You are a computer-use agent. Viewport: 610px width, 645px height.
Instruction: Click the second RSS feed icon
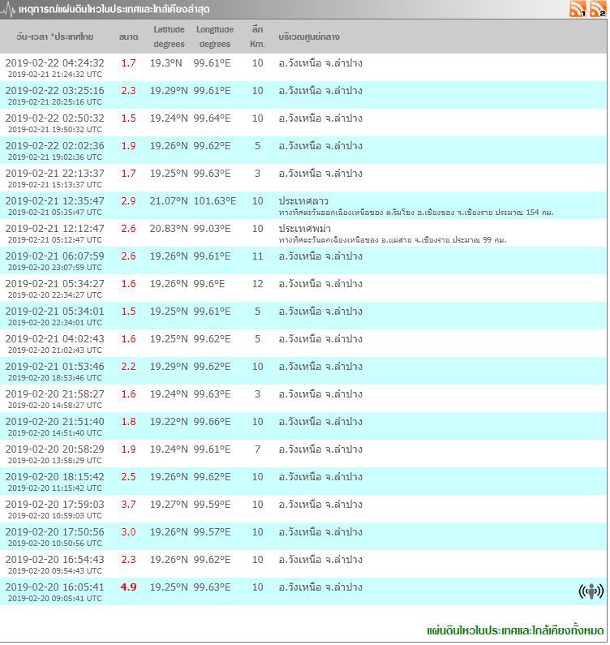coord(598,9)
